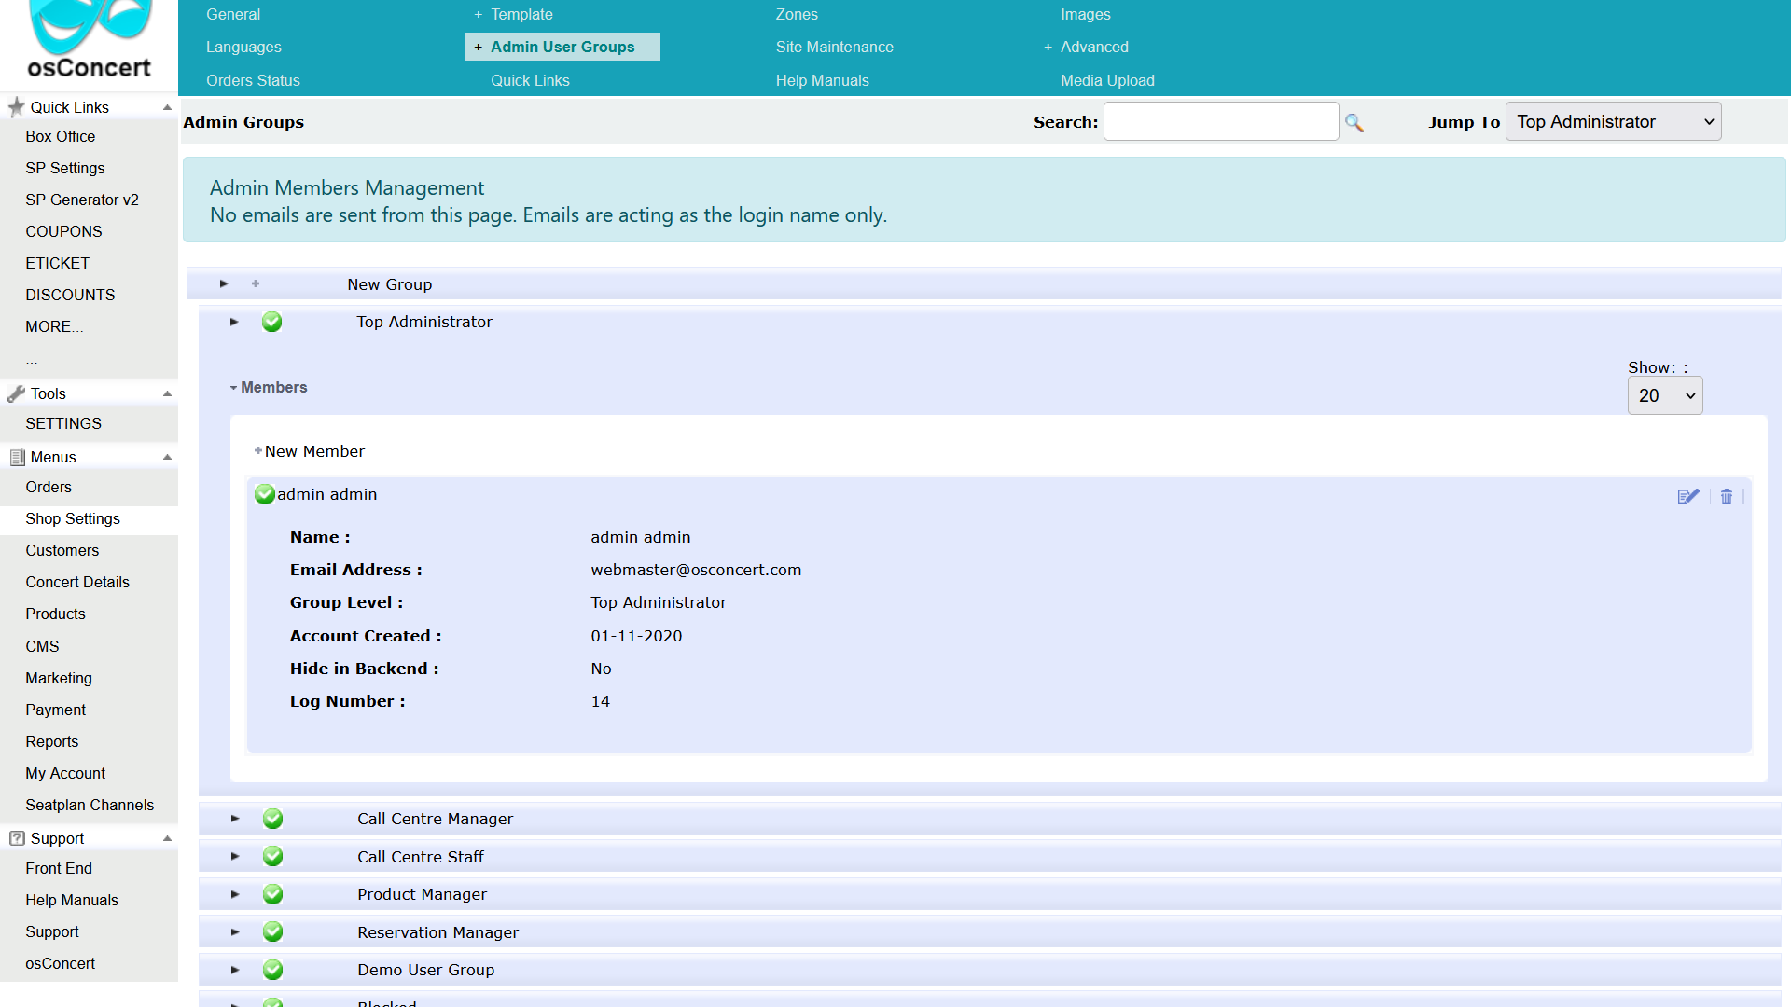Toggle Product Manager status checkmark
Image resolution: width=1791 pixels, height=1007 pixels.
(x=272, y=894)
